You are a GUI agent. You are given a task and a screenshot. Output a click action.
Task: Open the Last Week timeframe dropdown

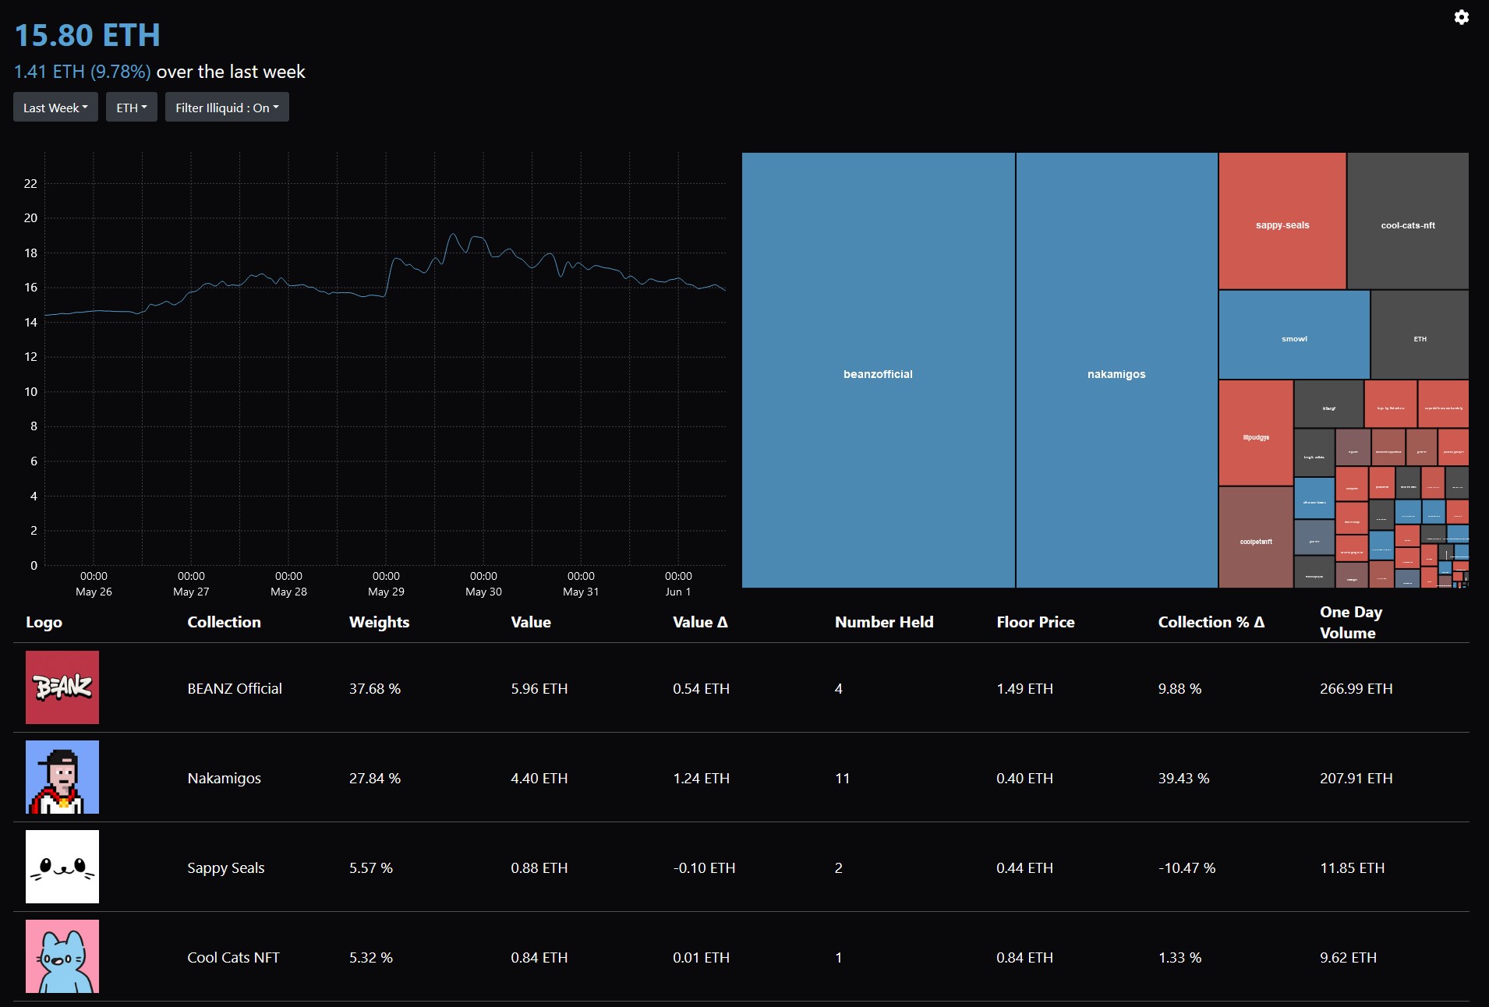coord(55,108)
